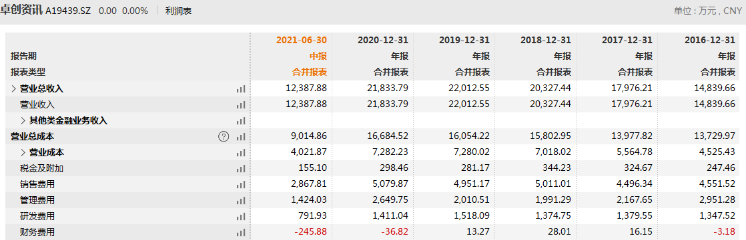Expand the 其他类金融业务收入 row
746x240 pixels.
tap(23, 120)
